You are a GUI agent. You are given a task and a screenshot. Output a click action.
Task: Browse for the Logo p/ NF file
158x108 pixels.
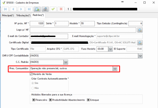140,30
